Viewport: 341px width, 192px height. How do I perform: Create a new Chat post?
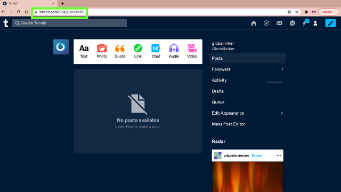156,51
